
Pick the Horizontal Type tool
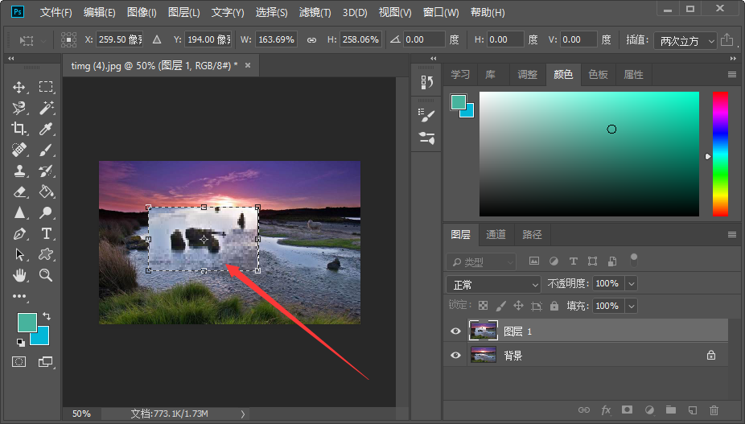47,233
